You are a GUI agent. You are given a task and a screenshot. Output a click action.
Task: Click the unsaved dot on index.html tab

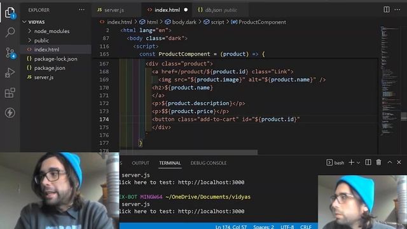click(186, 10)
